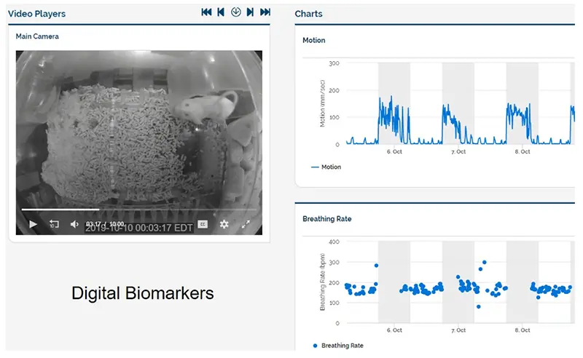Open the video player settings gear

[224, 224]
